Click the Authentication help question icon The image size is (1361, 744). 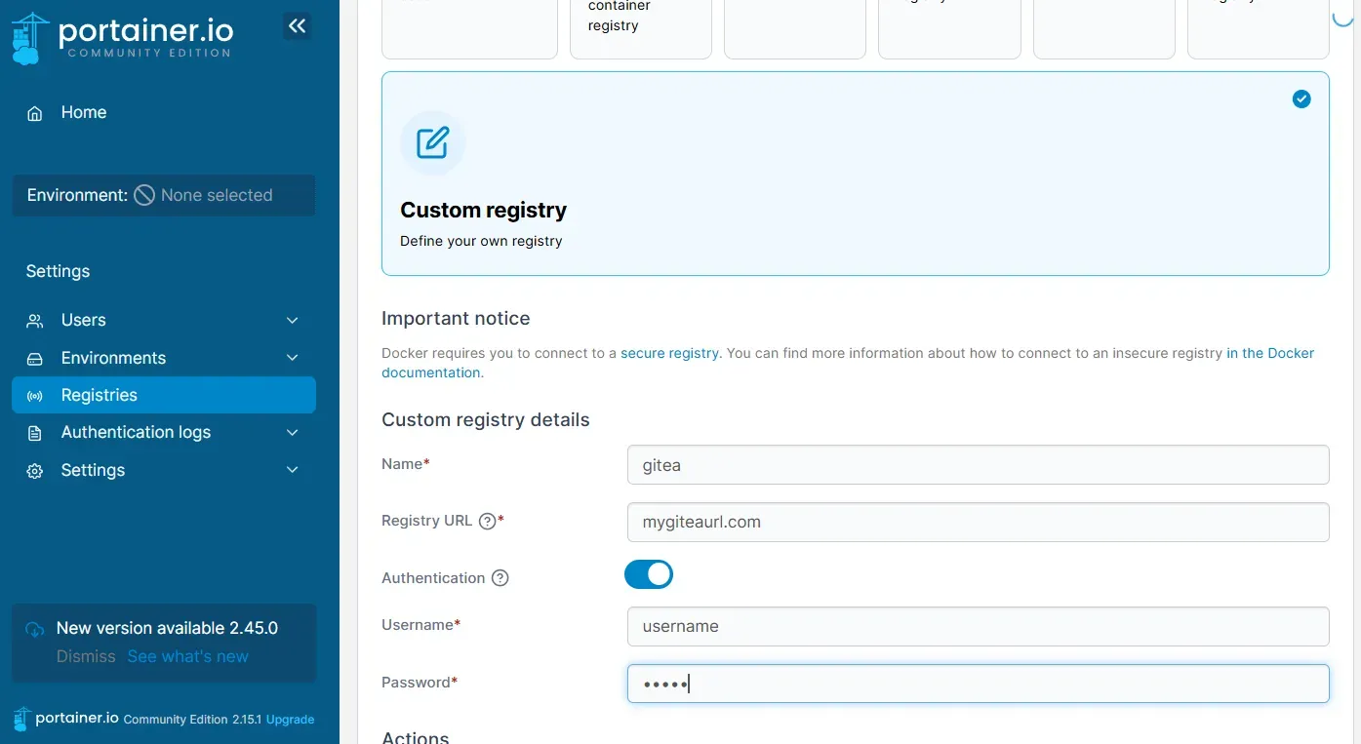[x=500, y=578]
